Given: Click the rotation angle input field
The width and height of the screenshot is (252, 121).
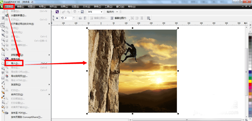Looking at the screenshot, I should 68,18.
